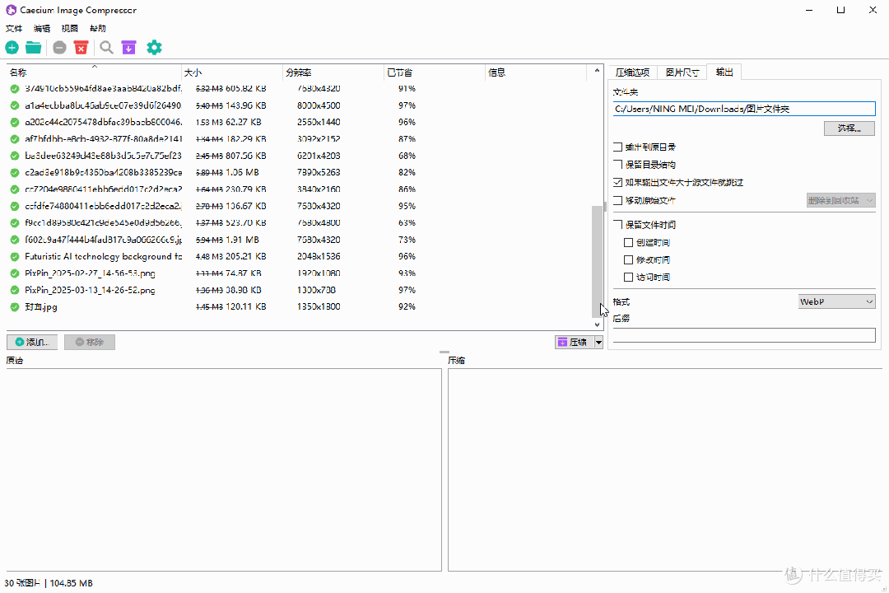
Task: Enable 输出到原目录 checkbox
Action: pos(618,147)
